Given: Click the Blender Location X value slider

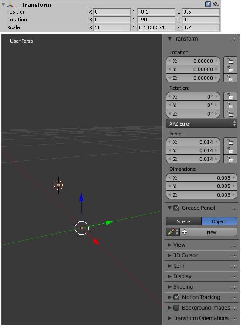Looking at the screenshot, I should pos(193,61).
